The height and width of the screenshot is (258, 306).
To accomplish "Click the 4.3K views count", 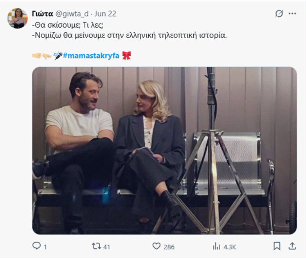I will 229,247.
